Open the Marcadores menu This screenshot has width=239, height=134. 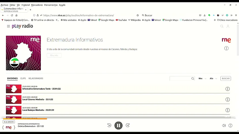pos(37,5)
